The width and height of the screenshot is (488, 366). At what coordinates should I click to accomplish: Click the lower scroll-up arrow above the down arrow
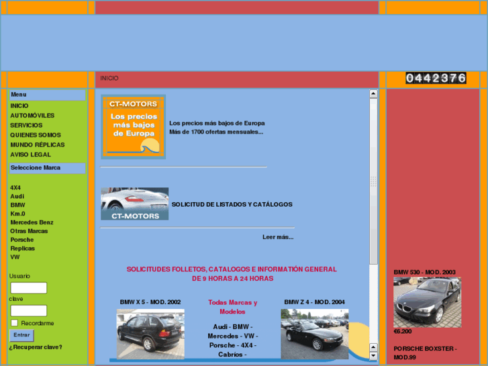373,347
